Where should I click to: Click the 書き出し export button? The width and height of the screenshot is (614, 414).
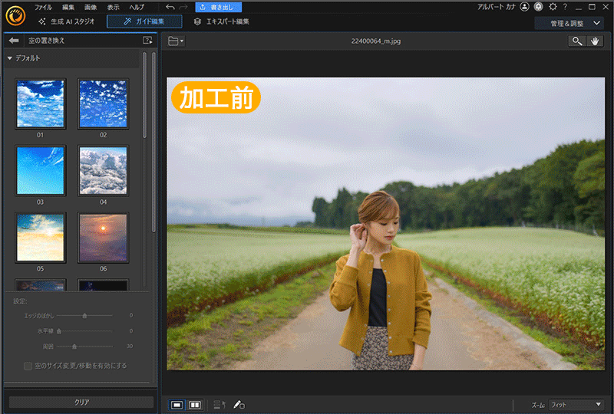[x=219, y=7]
